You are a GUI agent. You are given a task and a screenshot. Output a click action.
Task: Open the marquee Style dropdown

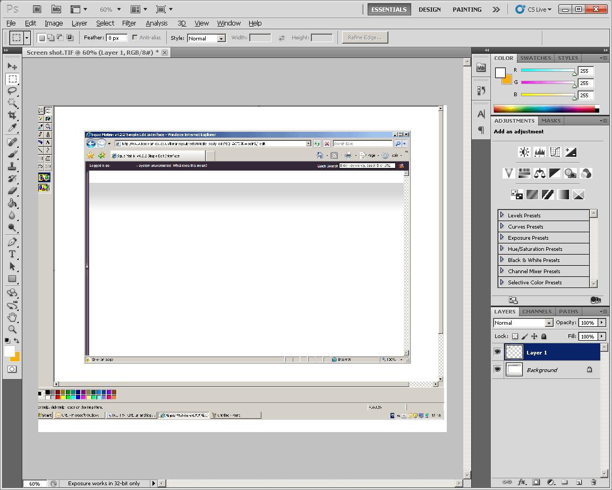point(206,38)
